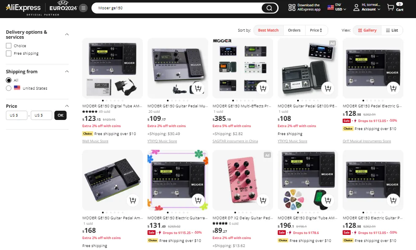Add MOOER D7 X2 Delay pedal to cart
416x250 pixels.
click(x=263, y=200)
